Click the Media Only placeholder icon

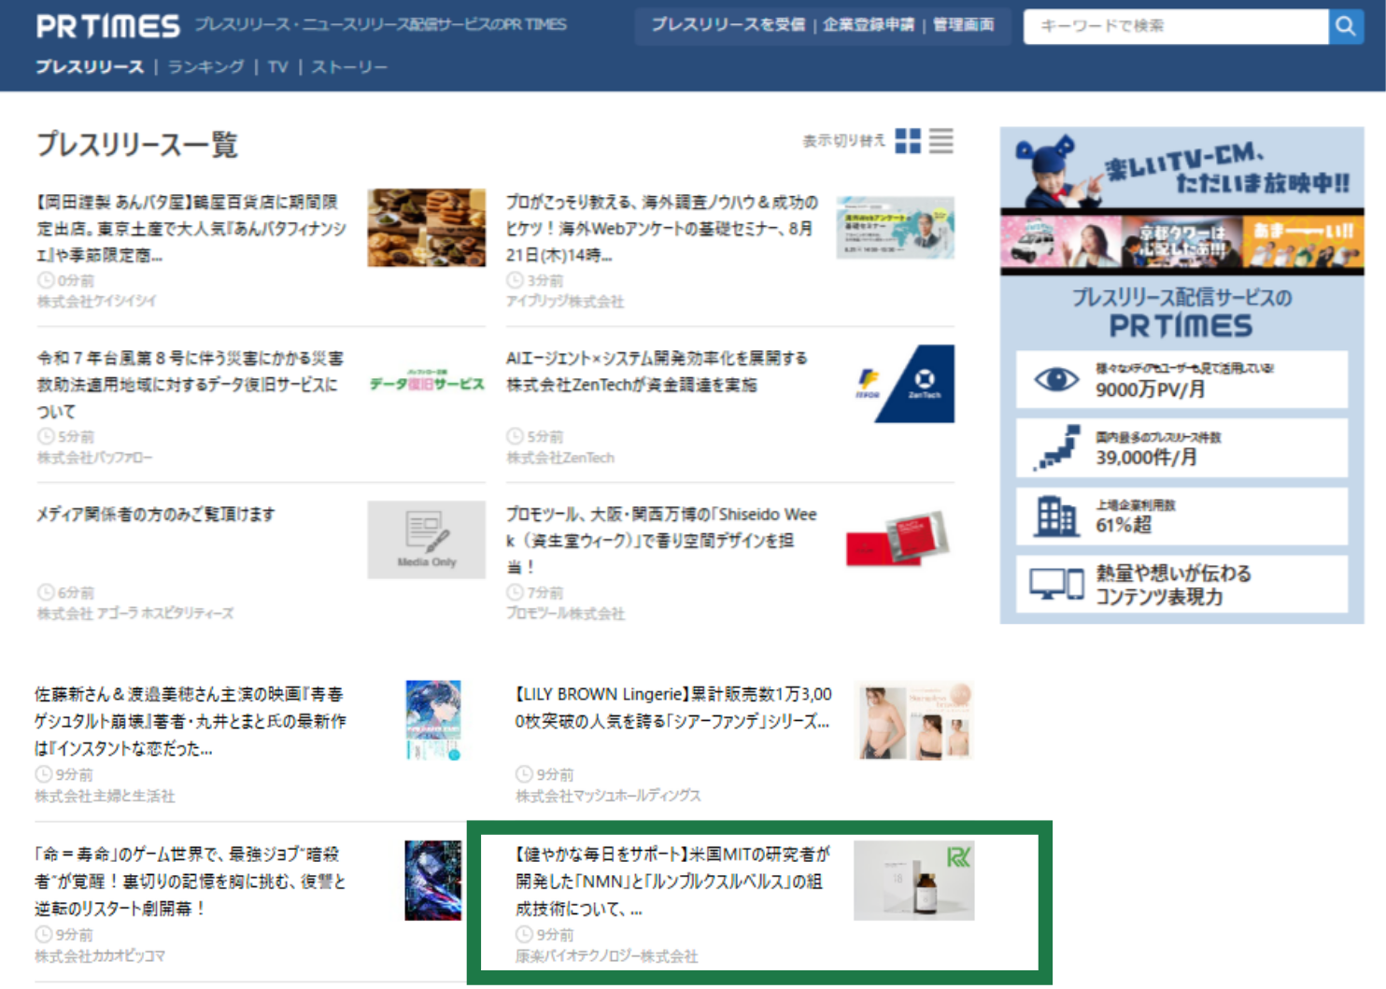426,540
